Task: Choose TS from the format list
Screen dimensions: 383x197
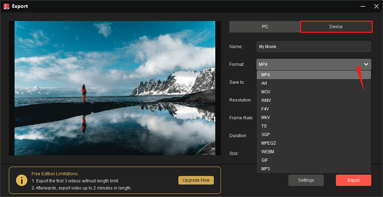Action: pos(314,126)
